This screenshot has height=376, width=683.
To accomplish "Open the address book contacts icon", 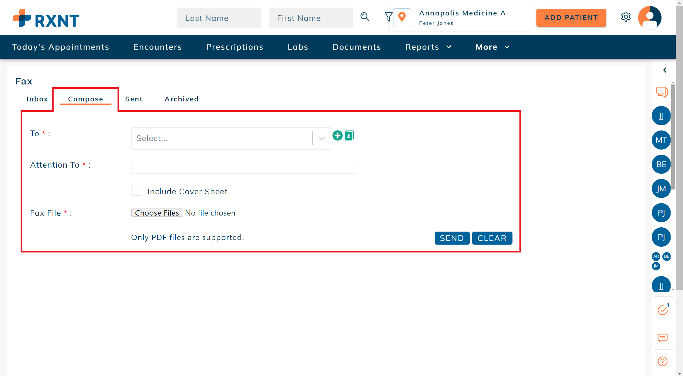I will 350,135.
